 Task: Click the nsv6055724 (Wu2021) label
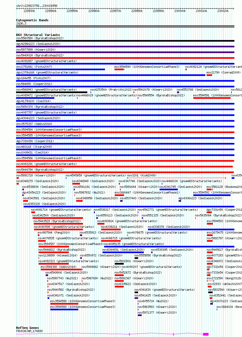tap(153, 301)
